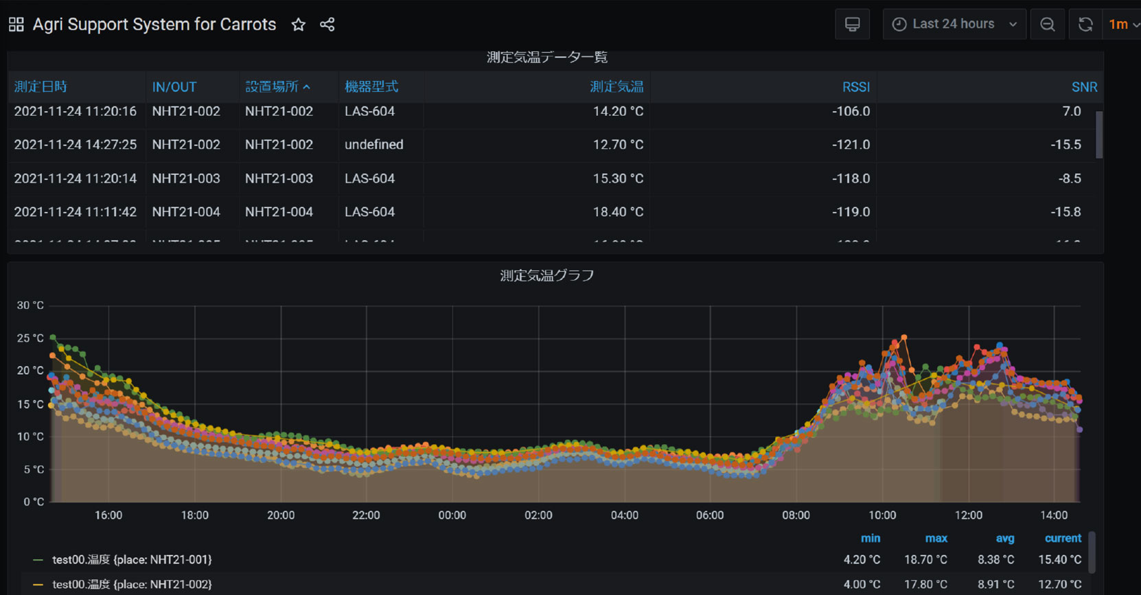This screenshot has width=1141, height=595.
Task: Sort table by IN/OUT column
Action: point(174,87)
